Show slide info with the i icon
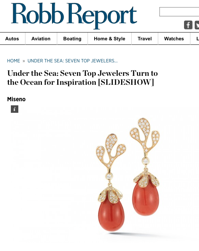 coord(15,109)
